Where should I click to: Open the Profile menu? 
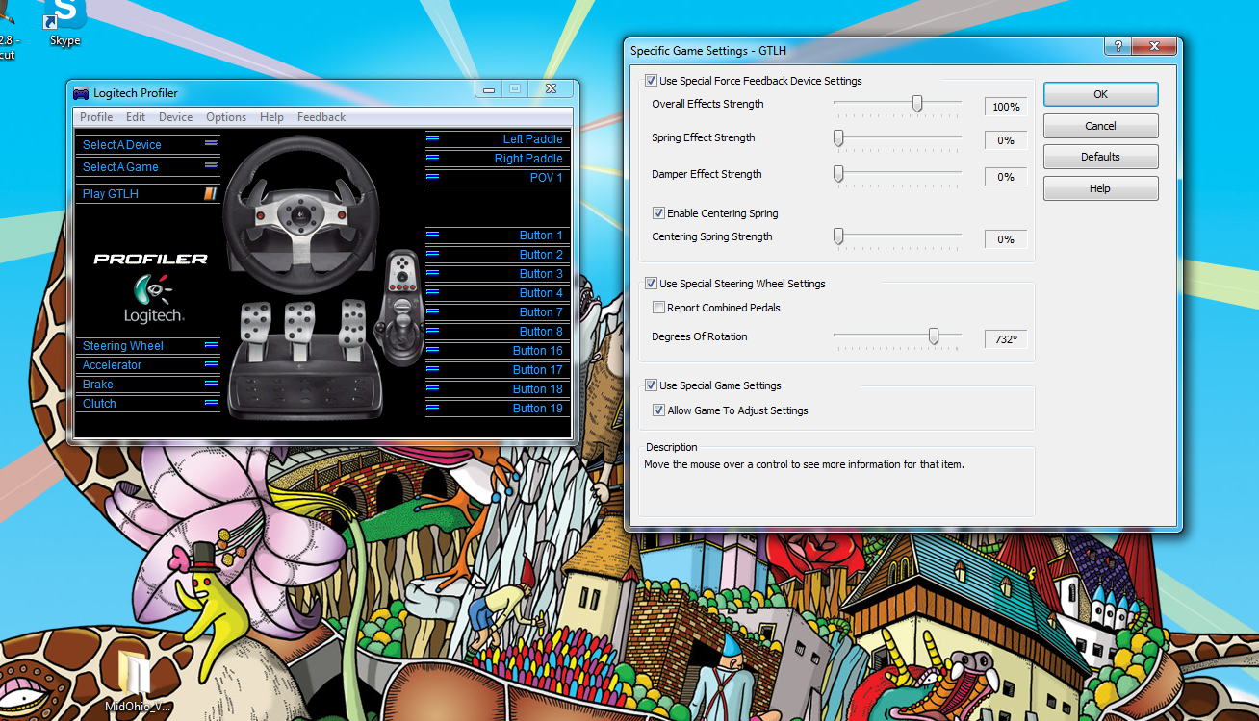[x=96, y=117]
